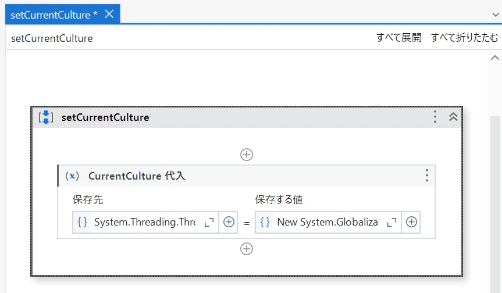Switch to the setCurrentCulture tab
Viewport: 502px width, 293px height.
pos(54,15)
